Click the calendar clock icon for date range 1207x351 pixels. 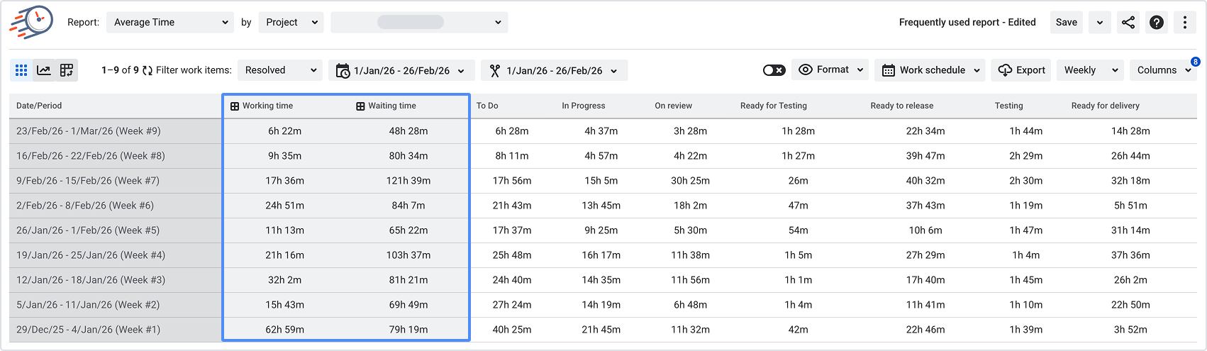(x=343, y=71)
